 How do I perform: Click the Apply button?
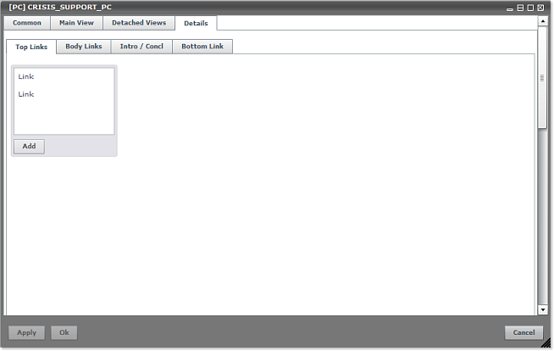pos(26,332)
